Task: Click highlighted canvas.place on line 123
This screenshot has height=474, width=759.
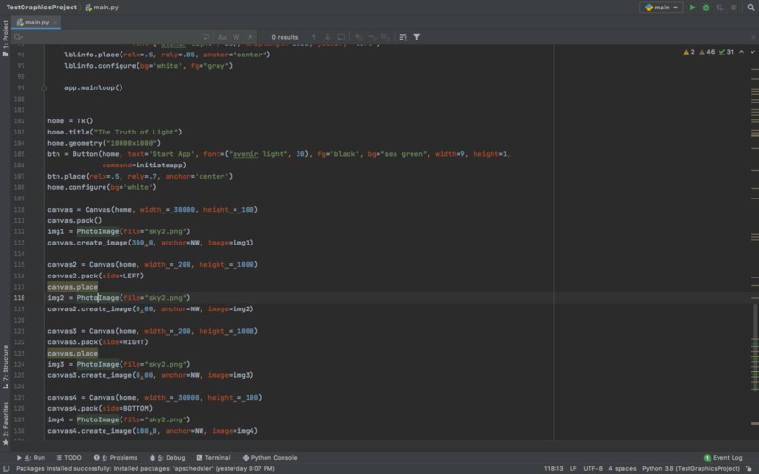Action: [73, 353]
